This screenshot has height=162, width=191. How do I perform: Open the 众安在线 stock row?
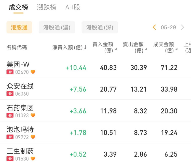click(95, 89)
